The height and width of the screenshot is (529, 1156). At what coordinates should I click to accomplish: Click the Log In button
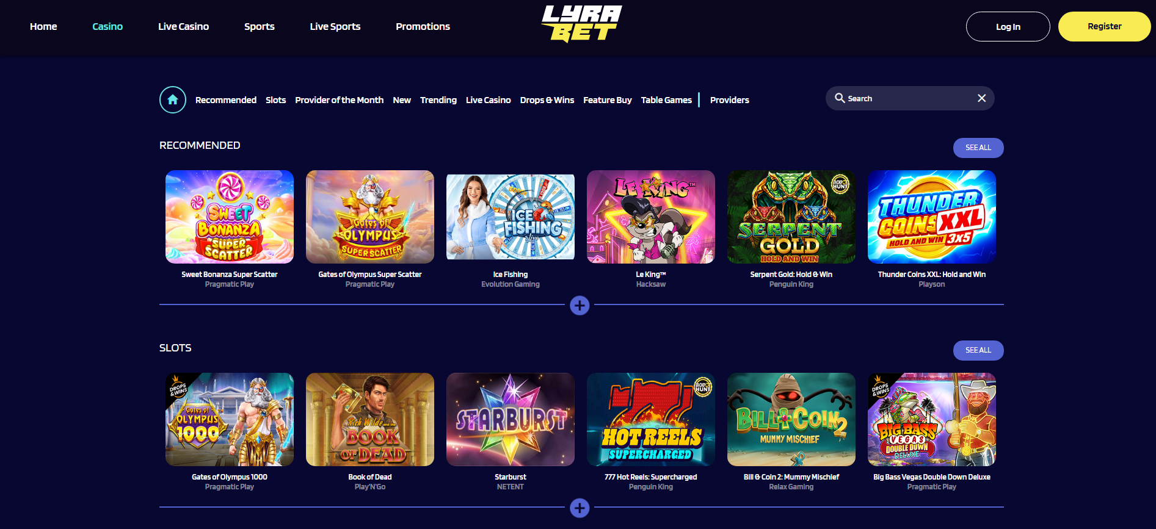click(x=1008, y=27)
